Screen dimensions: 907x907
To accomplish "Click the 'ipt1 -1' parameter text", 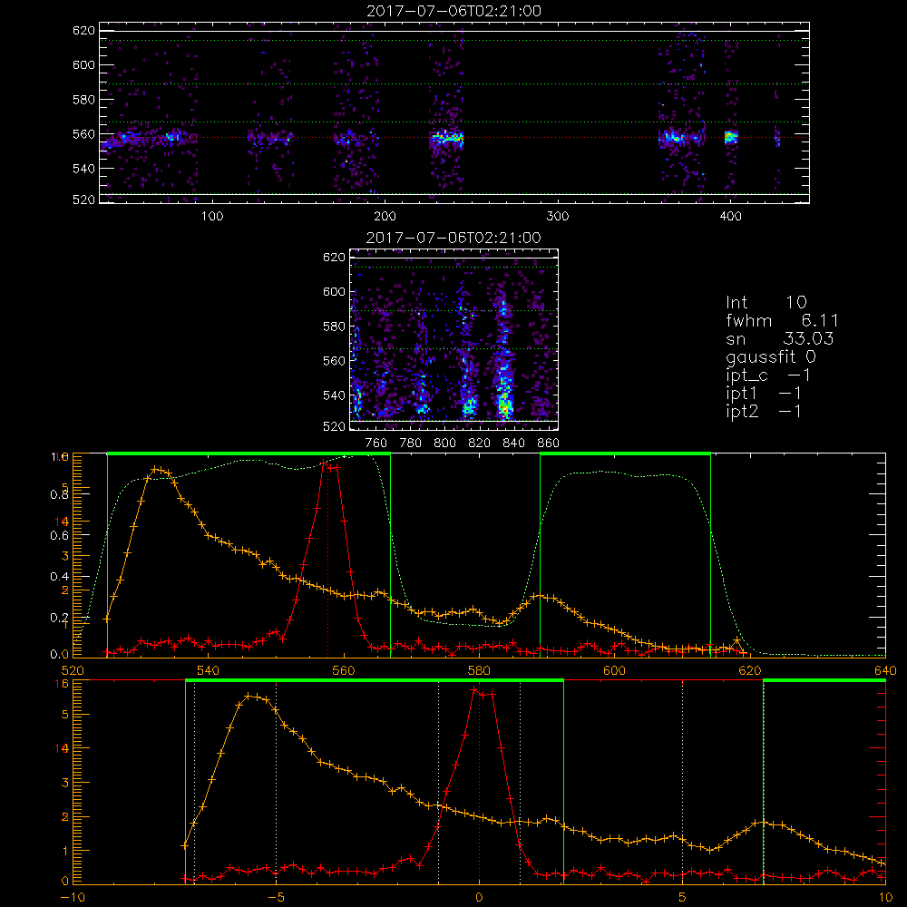I will point(764,394).
